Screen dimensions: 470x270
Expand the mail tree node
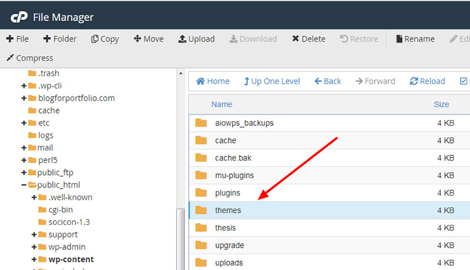coord(24,148)
